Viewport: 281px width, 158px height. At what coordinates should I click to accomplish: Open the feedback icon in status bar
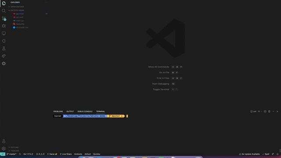tap(273, 154)
